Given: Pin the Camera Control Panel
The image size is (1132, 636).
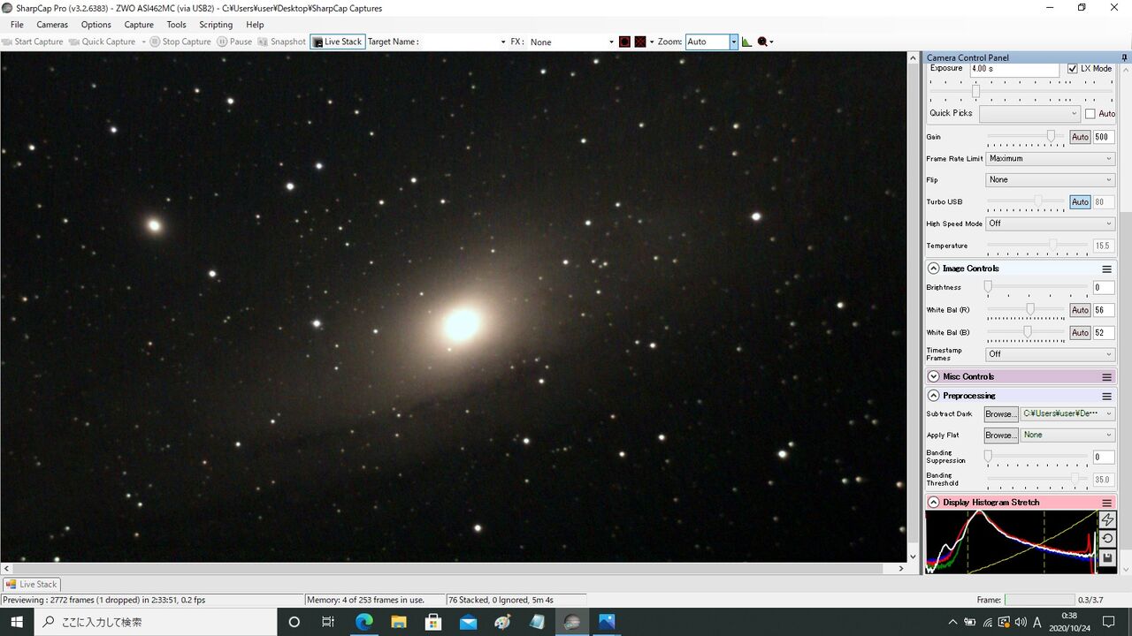Looking at the screenshot, I should click(x=1124, y=57).
